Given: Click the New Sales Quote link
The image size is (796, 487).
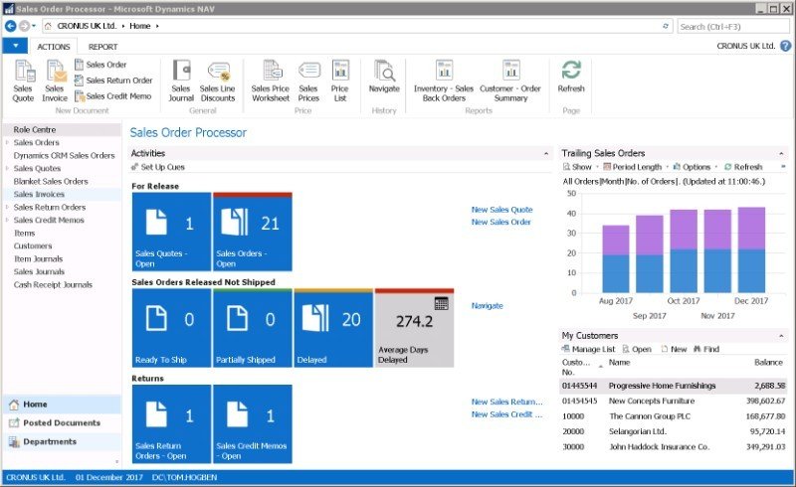Looking at the screenshot, I should pyautogui.click(x=502, y=210).
